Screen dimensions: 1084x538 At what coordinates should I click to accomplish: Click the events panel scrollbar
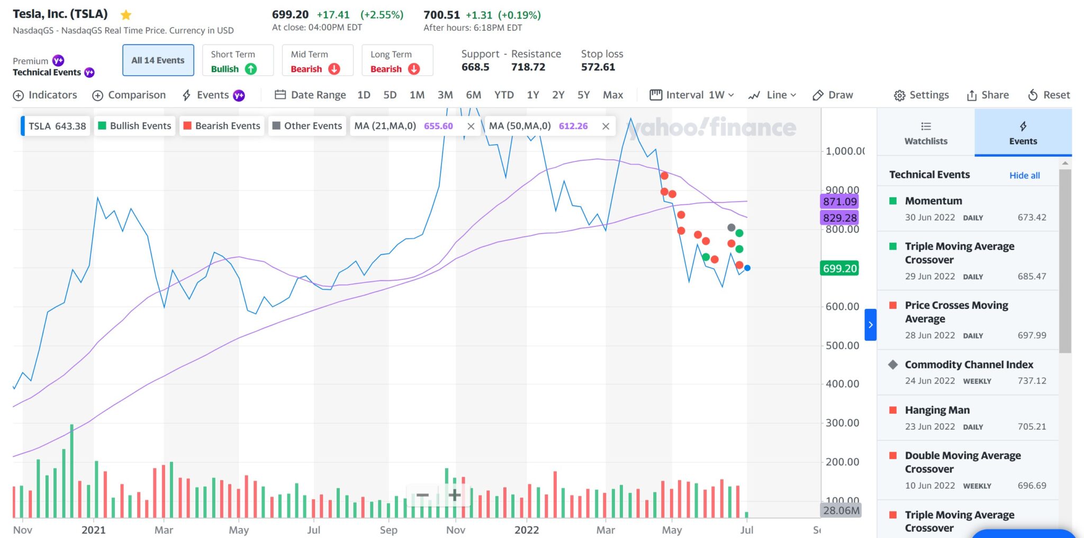[1065, 260]
